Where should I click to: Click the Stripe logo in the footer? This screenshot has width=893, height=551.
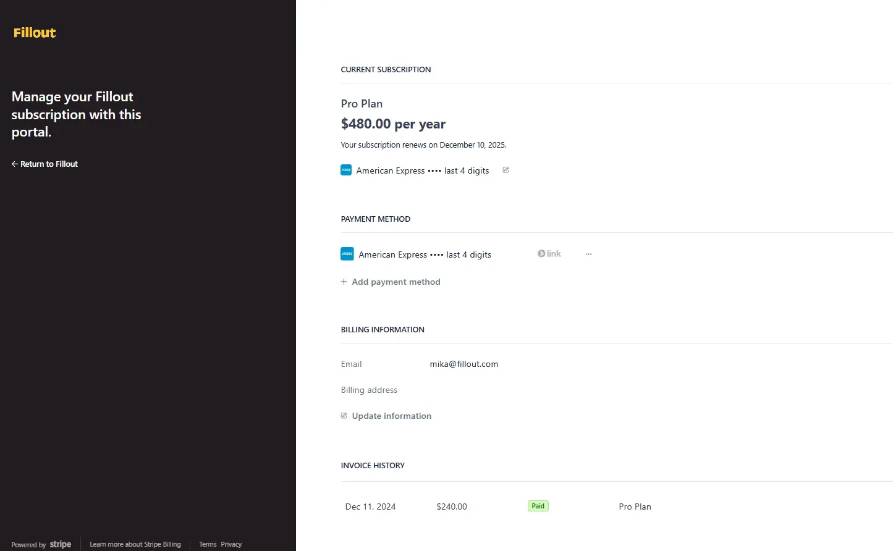[x=61, y=544]
